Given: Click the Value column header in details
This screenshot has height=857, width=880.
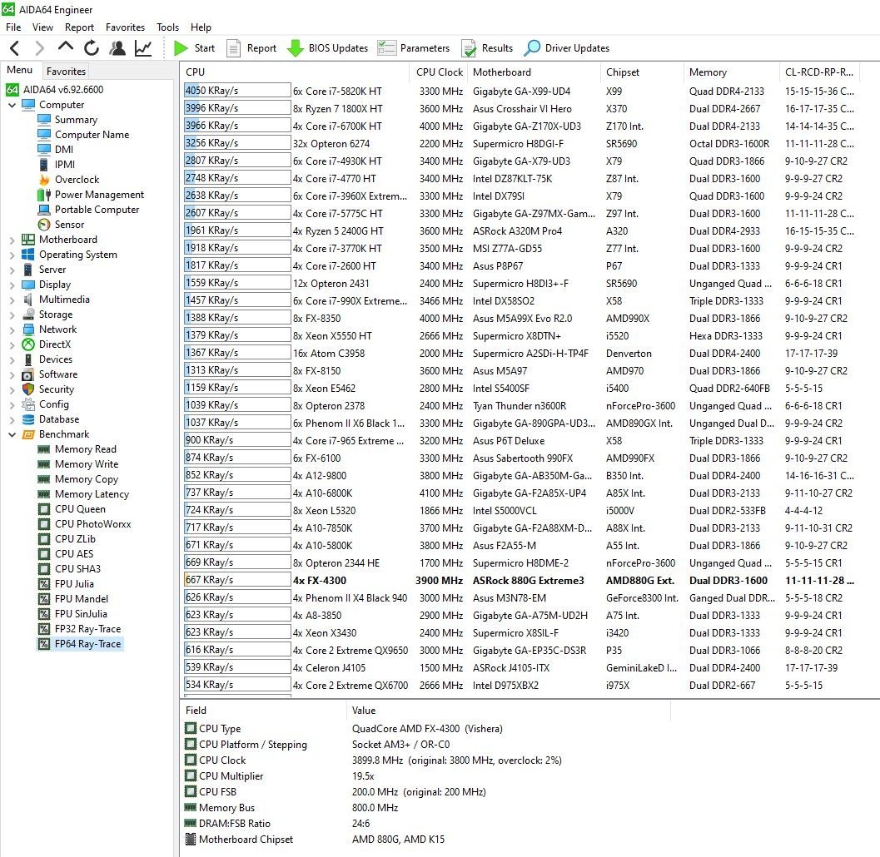Looking at the screenshot, I should 509,711.
